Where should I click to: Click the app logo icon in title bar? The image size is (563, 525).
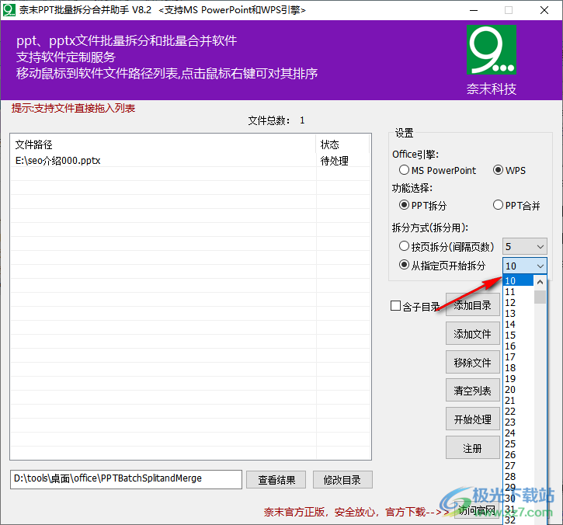pyautogui.click(x=9, y=9)
